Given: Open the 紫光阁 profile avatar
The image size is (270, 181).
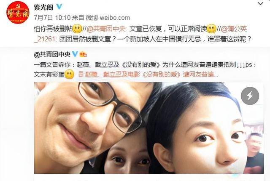Looking at the screenshot, I should (18, 12).
